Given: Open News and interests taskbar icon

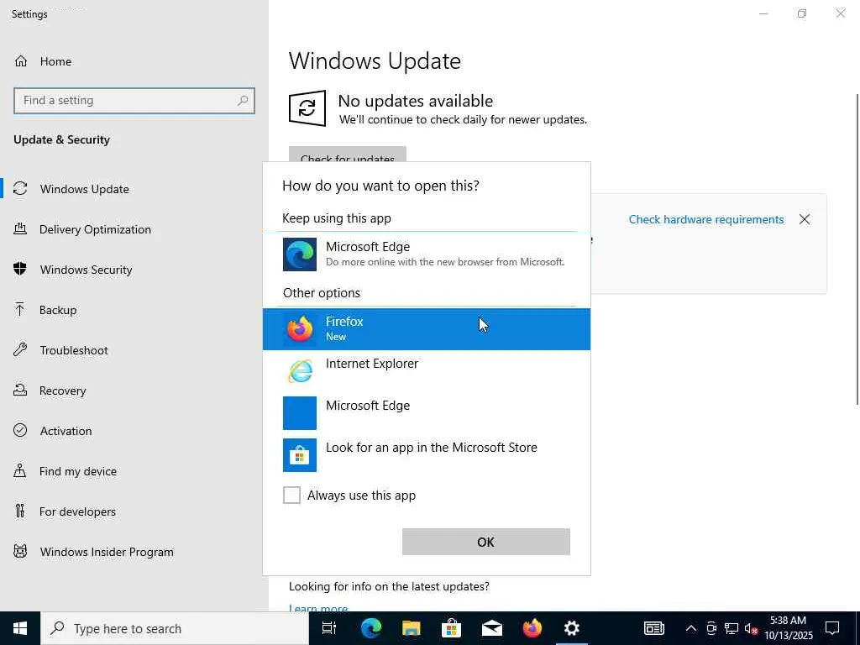Looking at the screenshot, I should 653,628.
